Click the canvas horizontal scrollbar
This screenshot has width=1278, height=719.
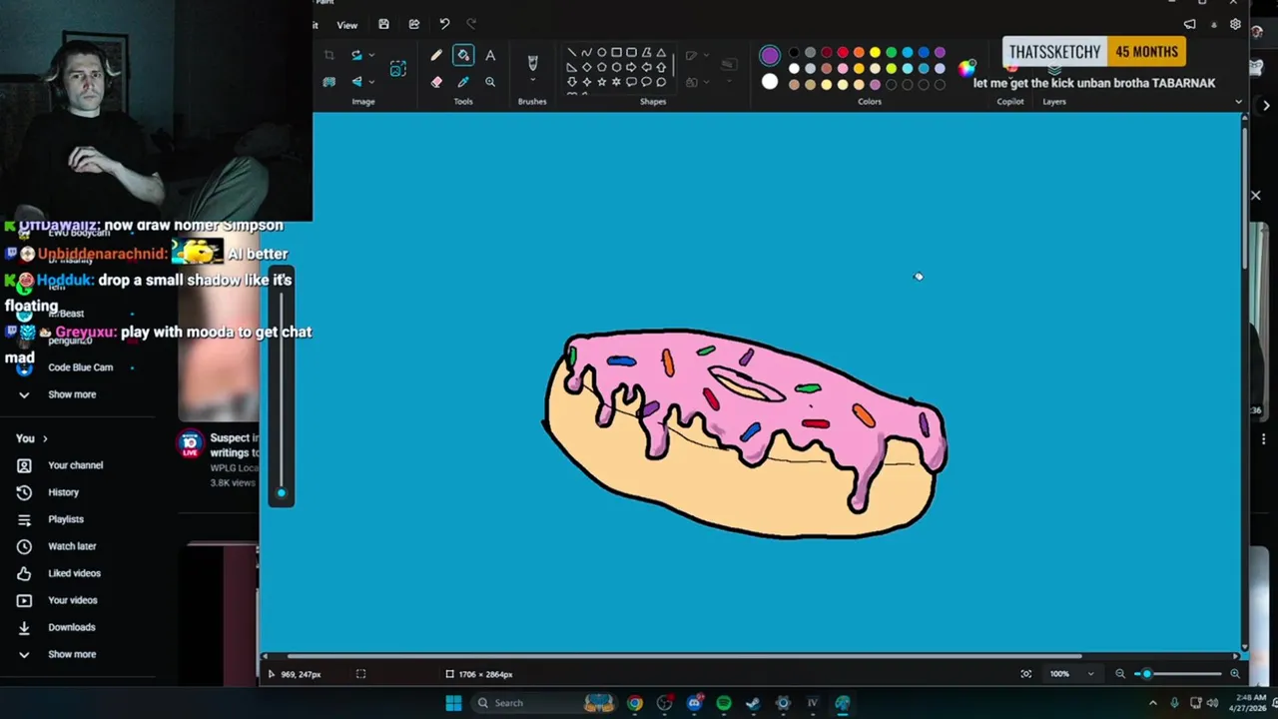point(684,656)
